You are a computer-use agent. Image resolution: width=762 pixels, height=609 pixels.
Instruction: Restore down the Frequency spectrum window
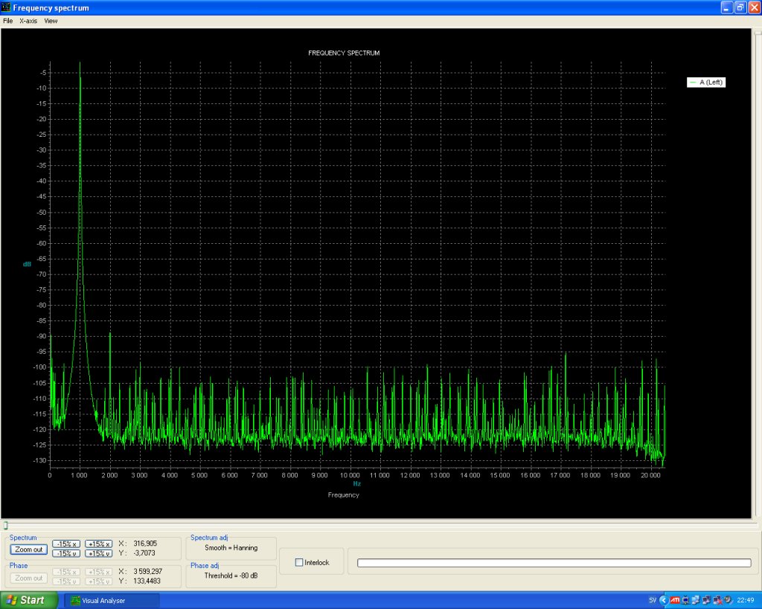point(740,7)
